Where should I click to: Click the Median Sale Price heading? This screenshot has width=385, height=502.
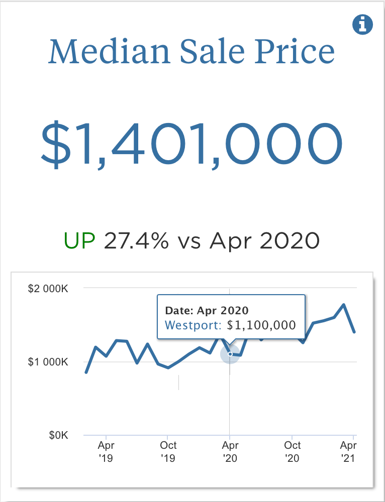pos(191,52)
